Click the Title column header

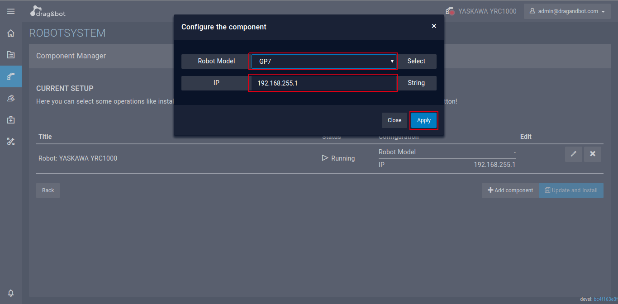coord(45,137)
